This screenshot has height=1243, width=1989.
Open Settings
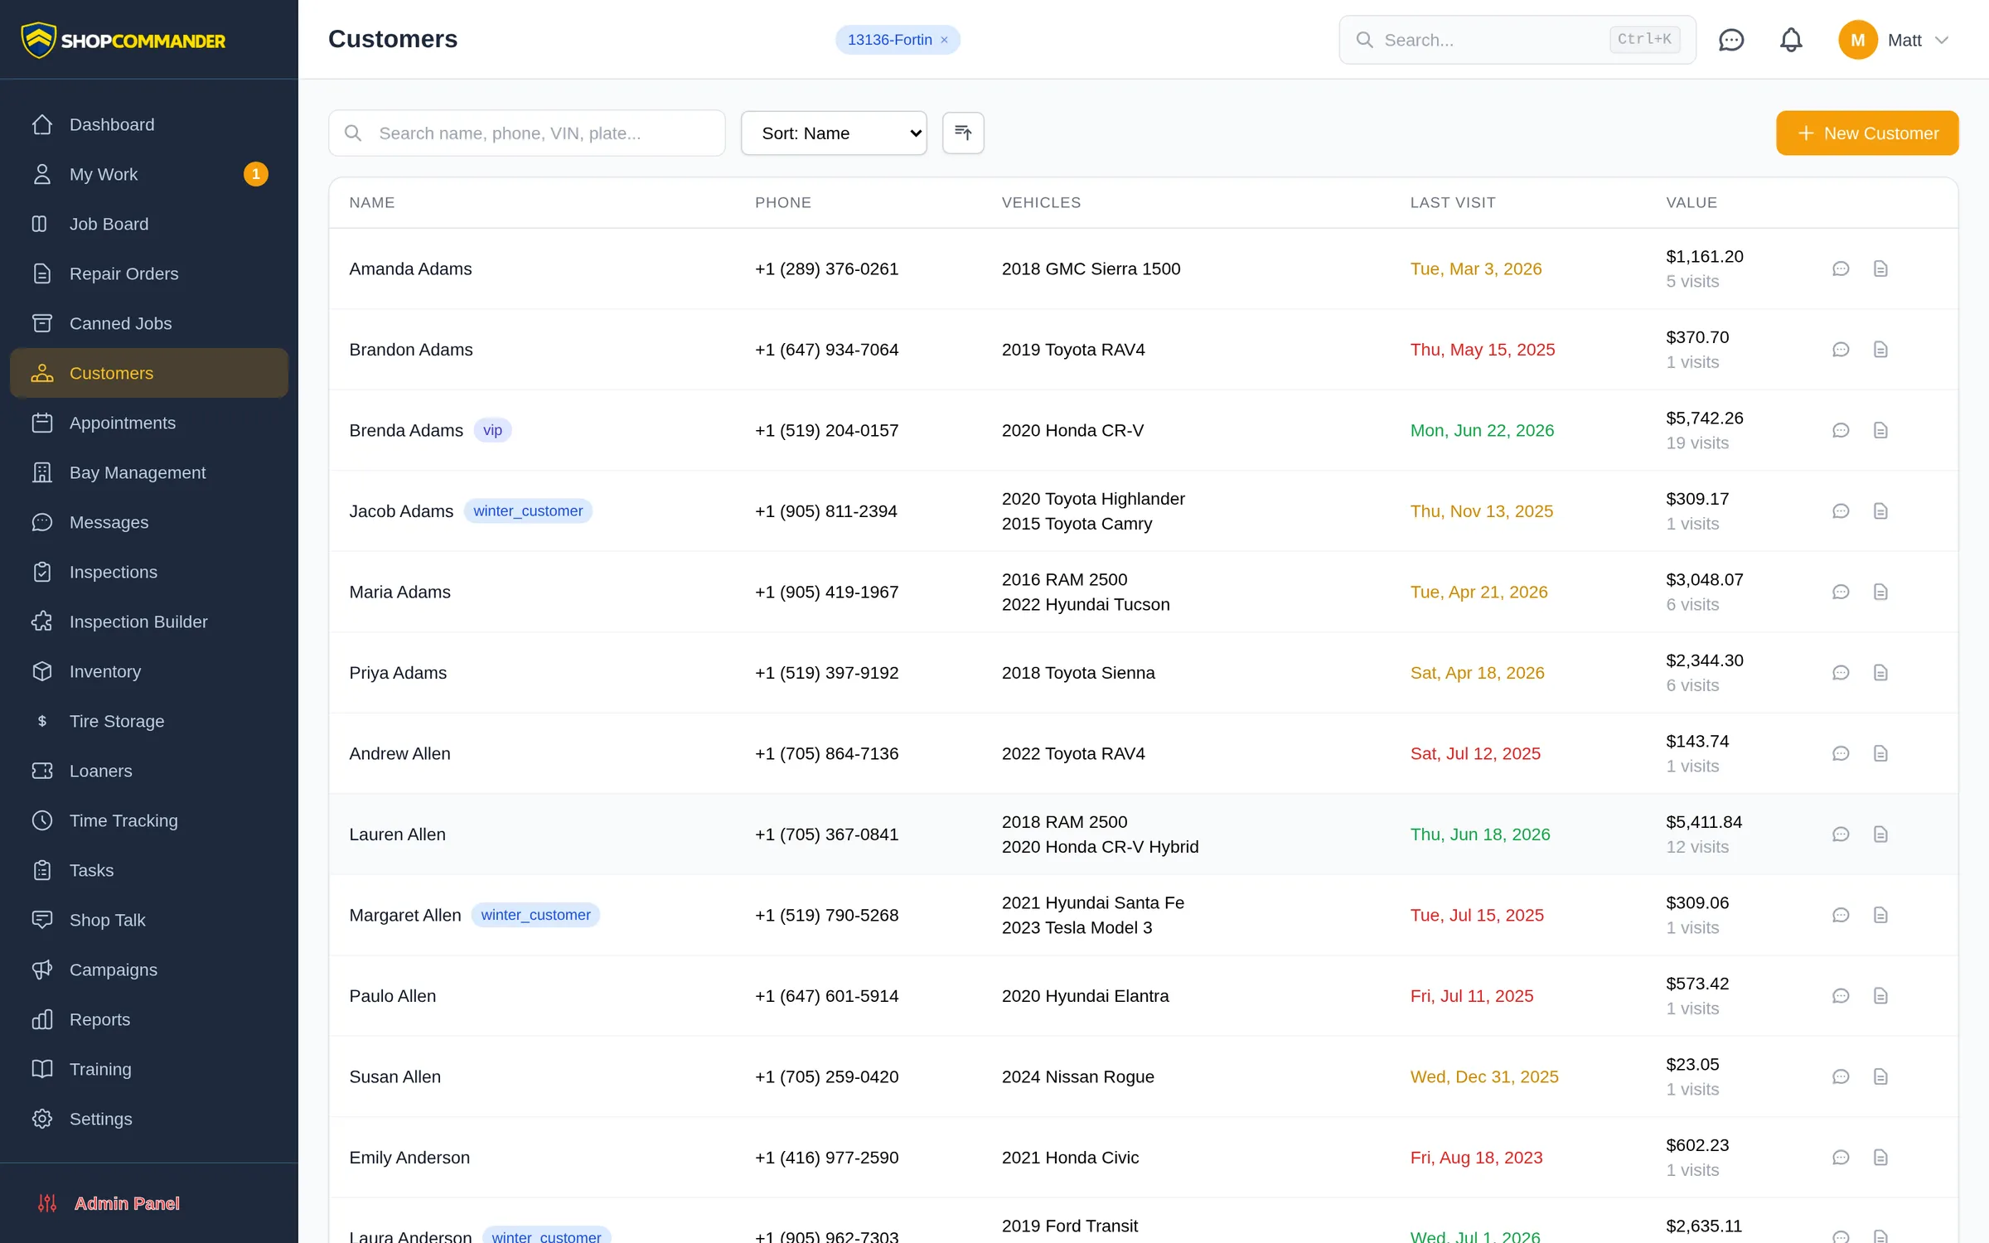point(149,1119)
